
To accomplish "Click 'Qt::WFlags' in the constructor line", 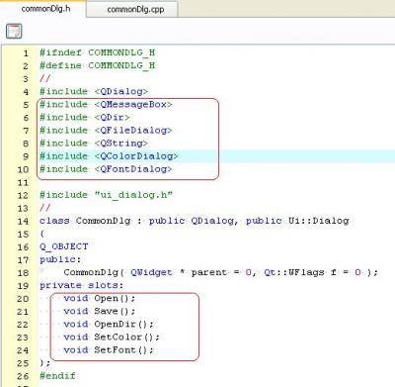I will click(x=294, y=272).
